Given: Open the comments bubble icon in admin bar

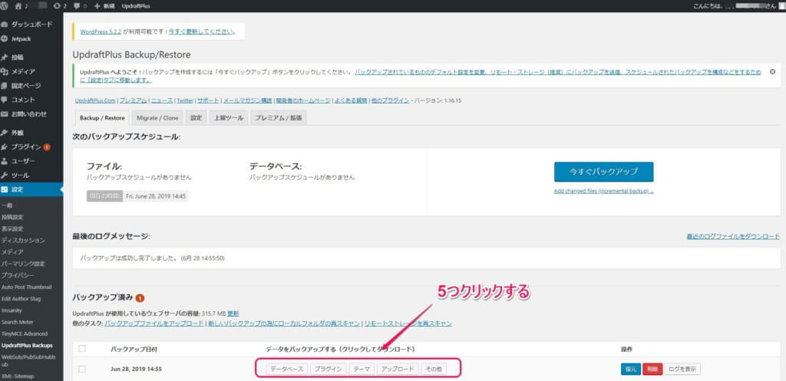Looking at the screenshot, I should coord(78,6).
